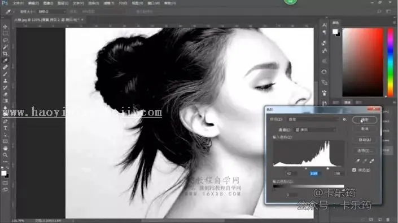The height and width of the screenshot is (223, 398).
Task: Open the Layer menu
Action: [63, 3]
